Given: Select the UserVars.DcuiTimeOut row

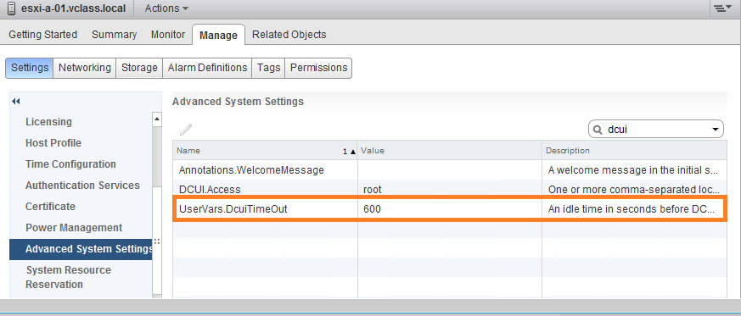Looking at the screenshot, I should click(449, 209).
